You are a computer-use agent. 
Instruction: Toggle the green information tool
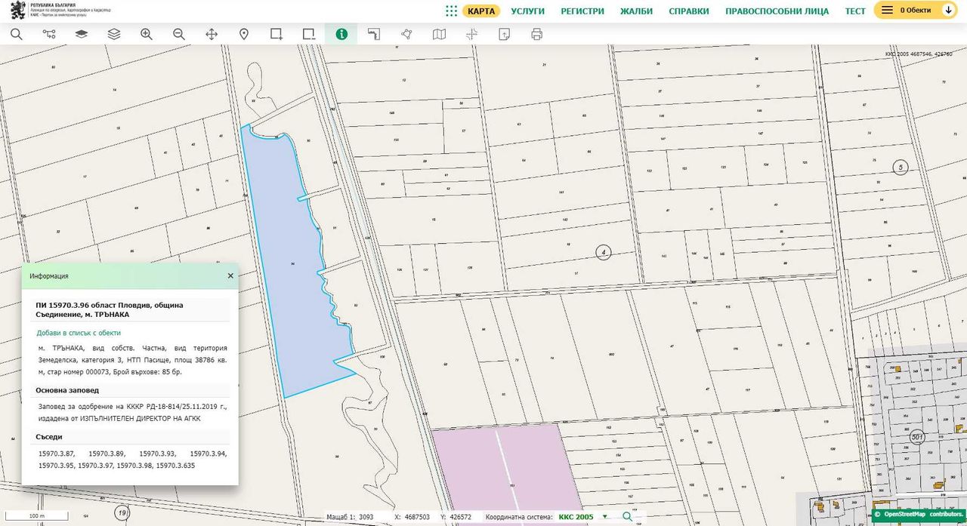pos(341,34)
